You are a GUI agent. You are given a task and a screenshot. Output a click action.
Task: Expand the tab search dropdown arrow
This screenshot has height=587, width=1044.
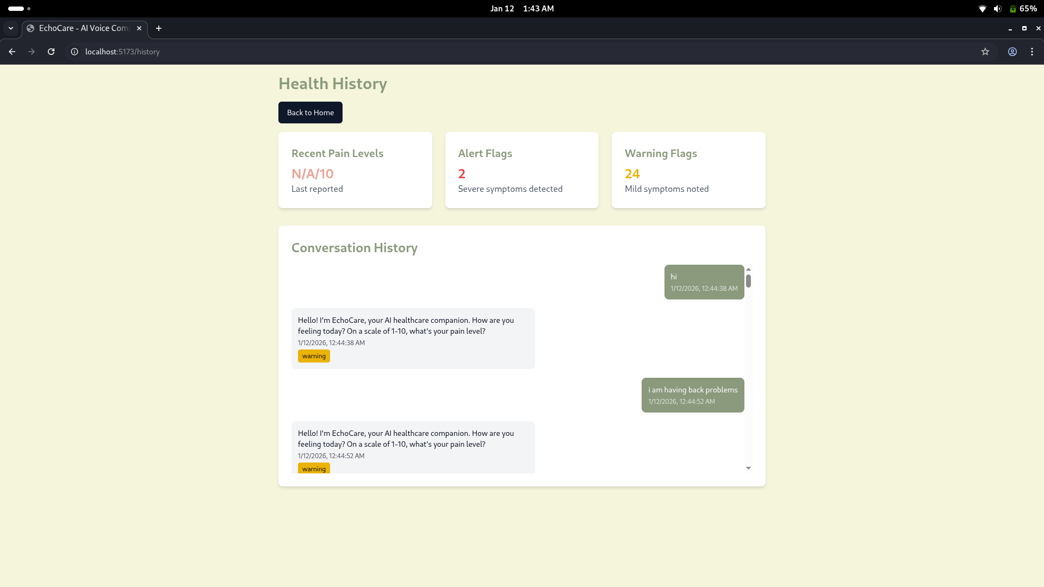[x=11, y=28]
